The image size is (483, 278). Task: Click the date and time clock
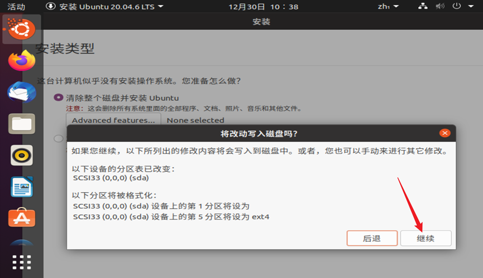[x=264, y=7]
